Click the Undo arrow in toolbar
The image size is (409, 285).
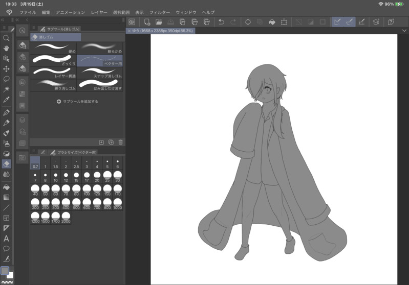[221, 22]
